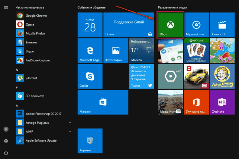
Task: Open the Photos tile (Фотографии)
Action: point(116,51)
